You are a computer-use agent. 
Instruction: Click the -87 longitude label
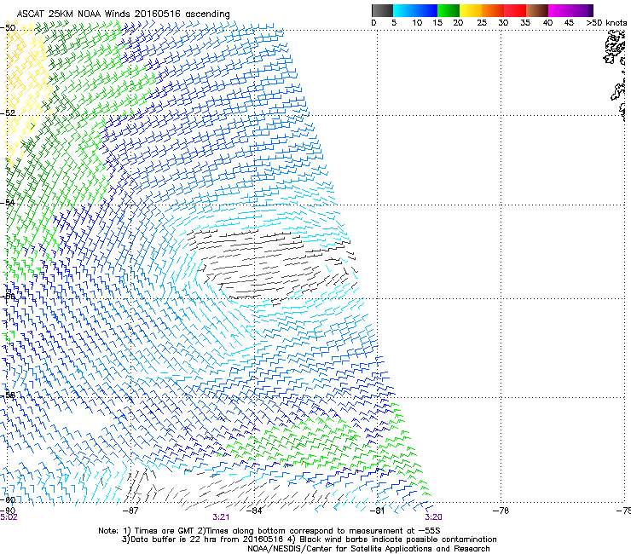point(130,511)
